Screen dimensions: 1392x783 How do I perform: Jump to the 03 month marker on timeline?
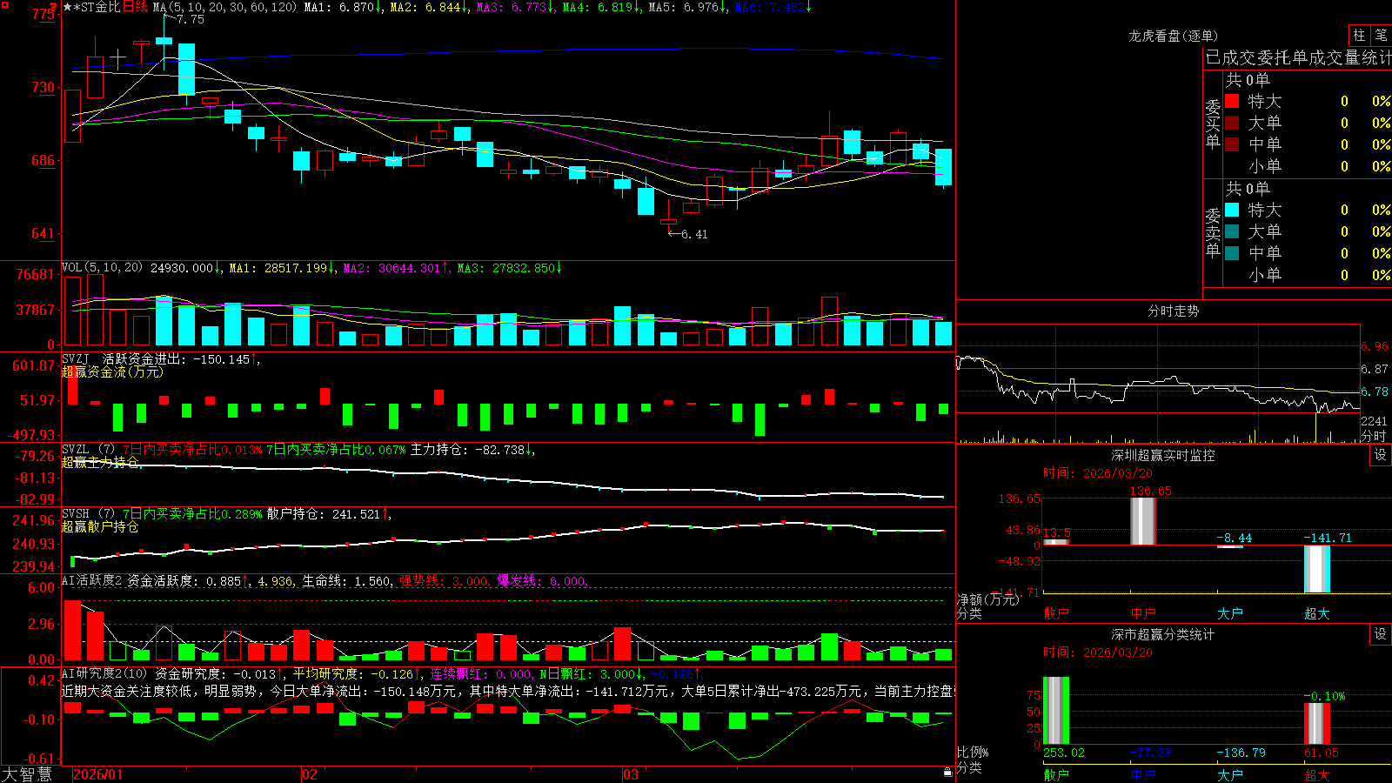[631, 774]
